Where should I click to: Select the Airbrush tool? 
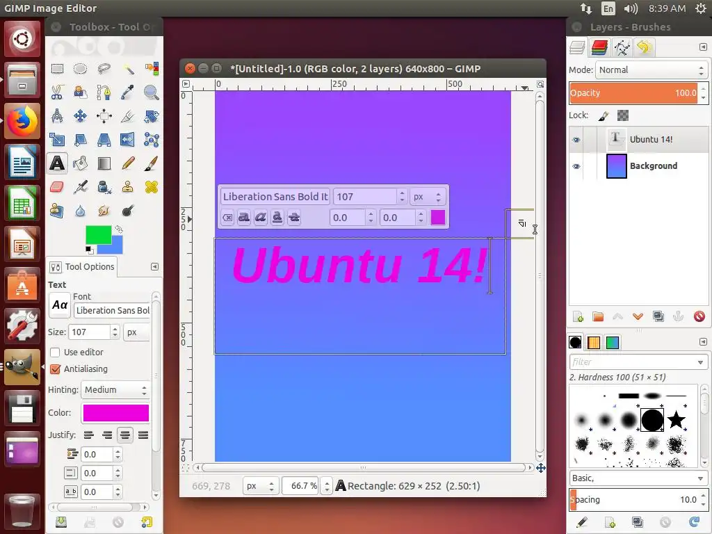tap(81, 186)
